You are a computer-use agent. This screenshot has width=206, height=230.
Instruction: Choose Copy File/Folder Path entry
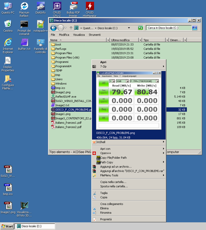click(129, 158)
